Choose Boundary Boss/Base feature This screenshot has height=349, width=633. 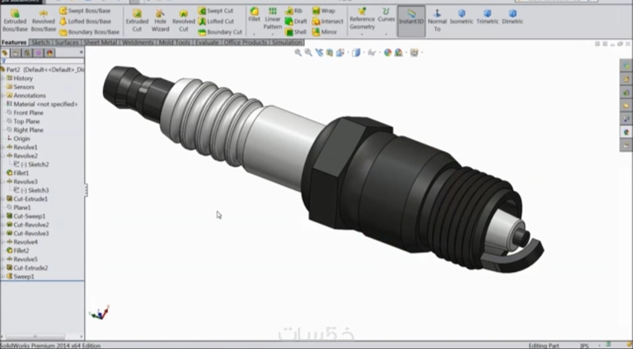coord(89,32)
